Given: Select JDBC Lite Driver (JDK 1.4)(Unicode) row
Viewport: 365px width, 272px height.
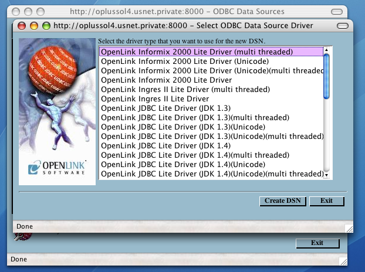Looking at the screenshot, I should [x=211, y=164].
